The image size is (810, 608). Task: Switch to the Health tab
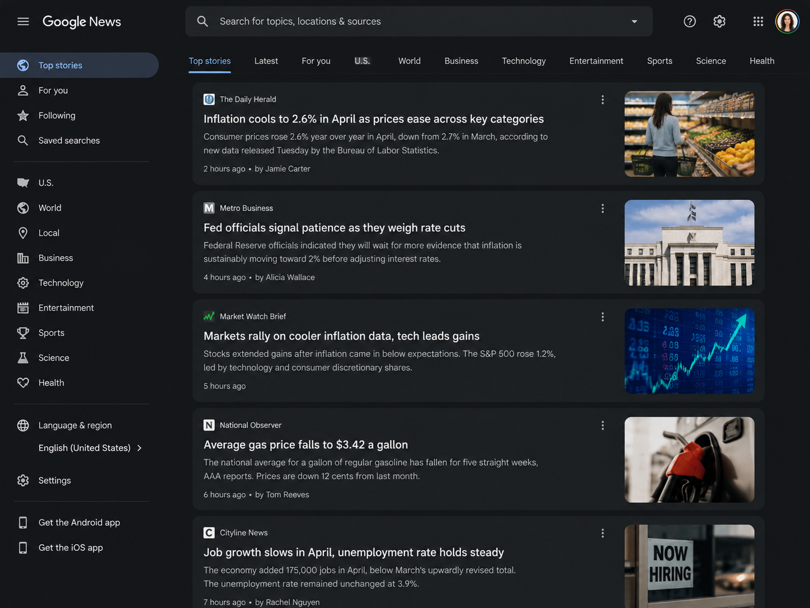tap(762, 61)
